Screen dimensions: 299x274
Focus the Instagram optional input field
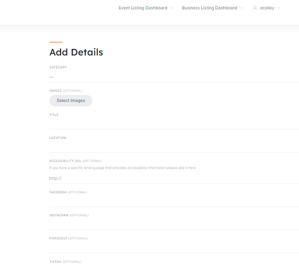174,225
